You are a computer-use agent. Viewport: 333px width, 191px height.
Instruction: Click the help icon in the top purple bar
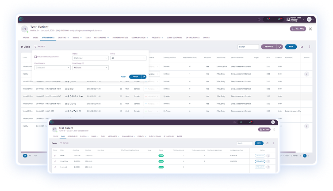[x=259, y=19]
